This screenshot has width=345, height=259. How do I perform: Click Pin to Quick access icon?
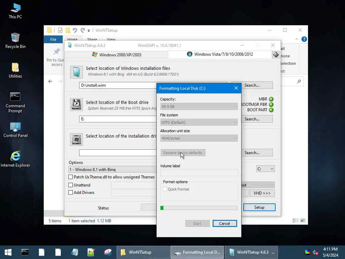[x=57, y=51]
